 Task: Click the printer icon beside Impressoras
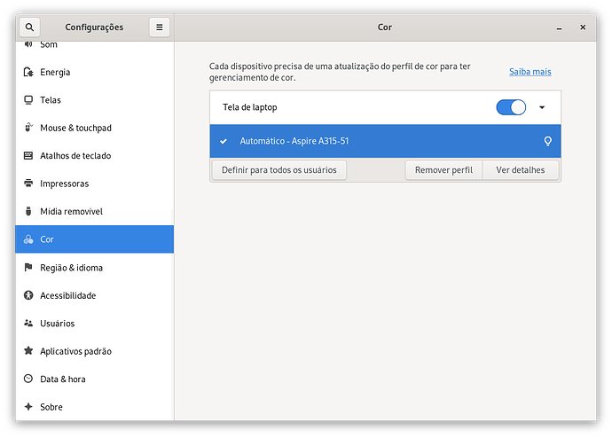[28, 184]
